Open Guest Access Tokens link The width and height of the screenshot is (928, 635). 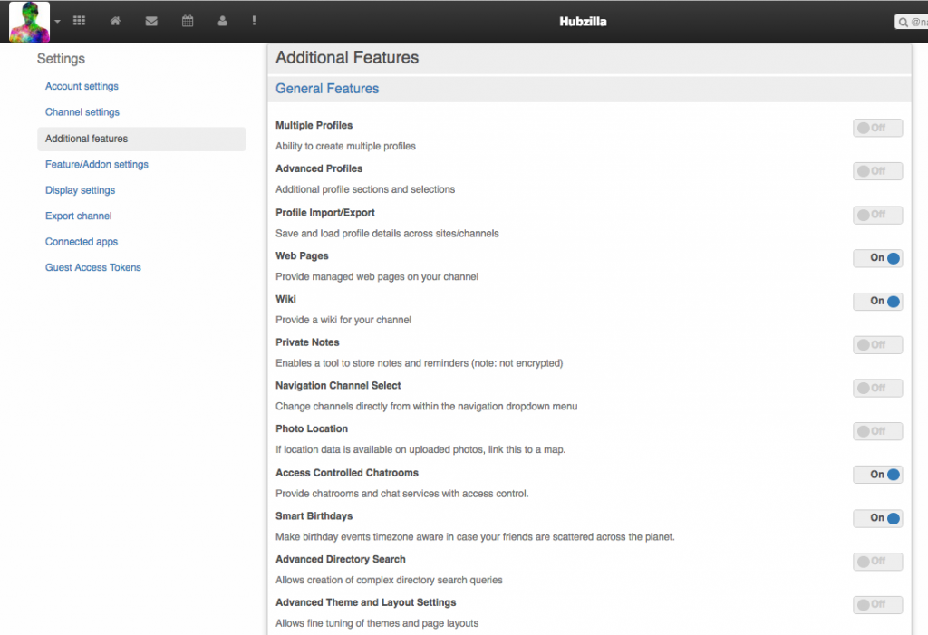tap(93, 268)
